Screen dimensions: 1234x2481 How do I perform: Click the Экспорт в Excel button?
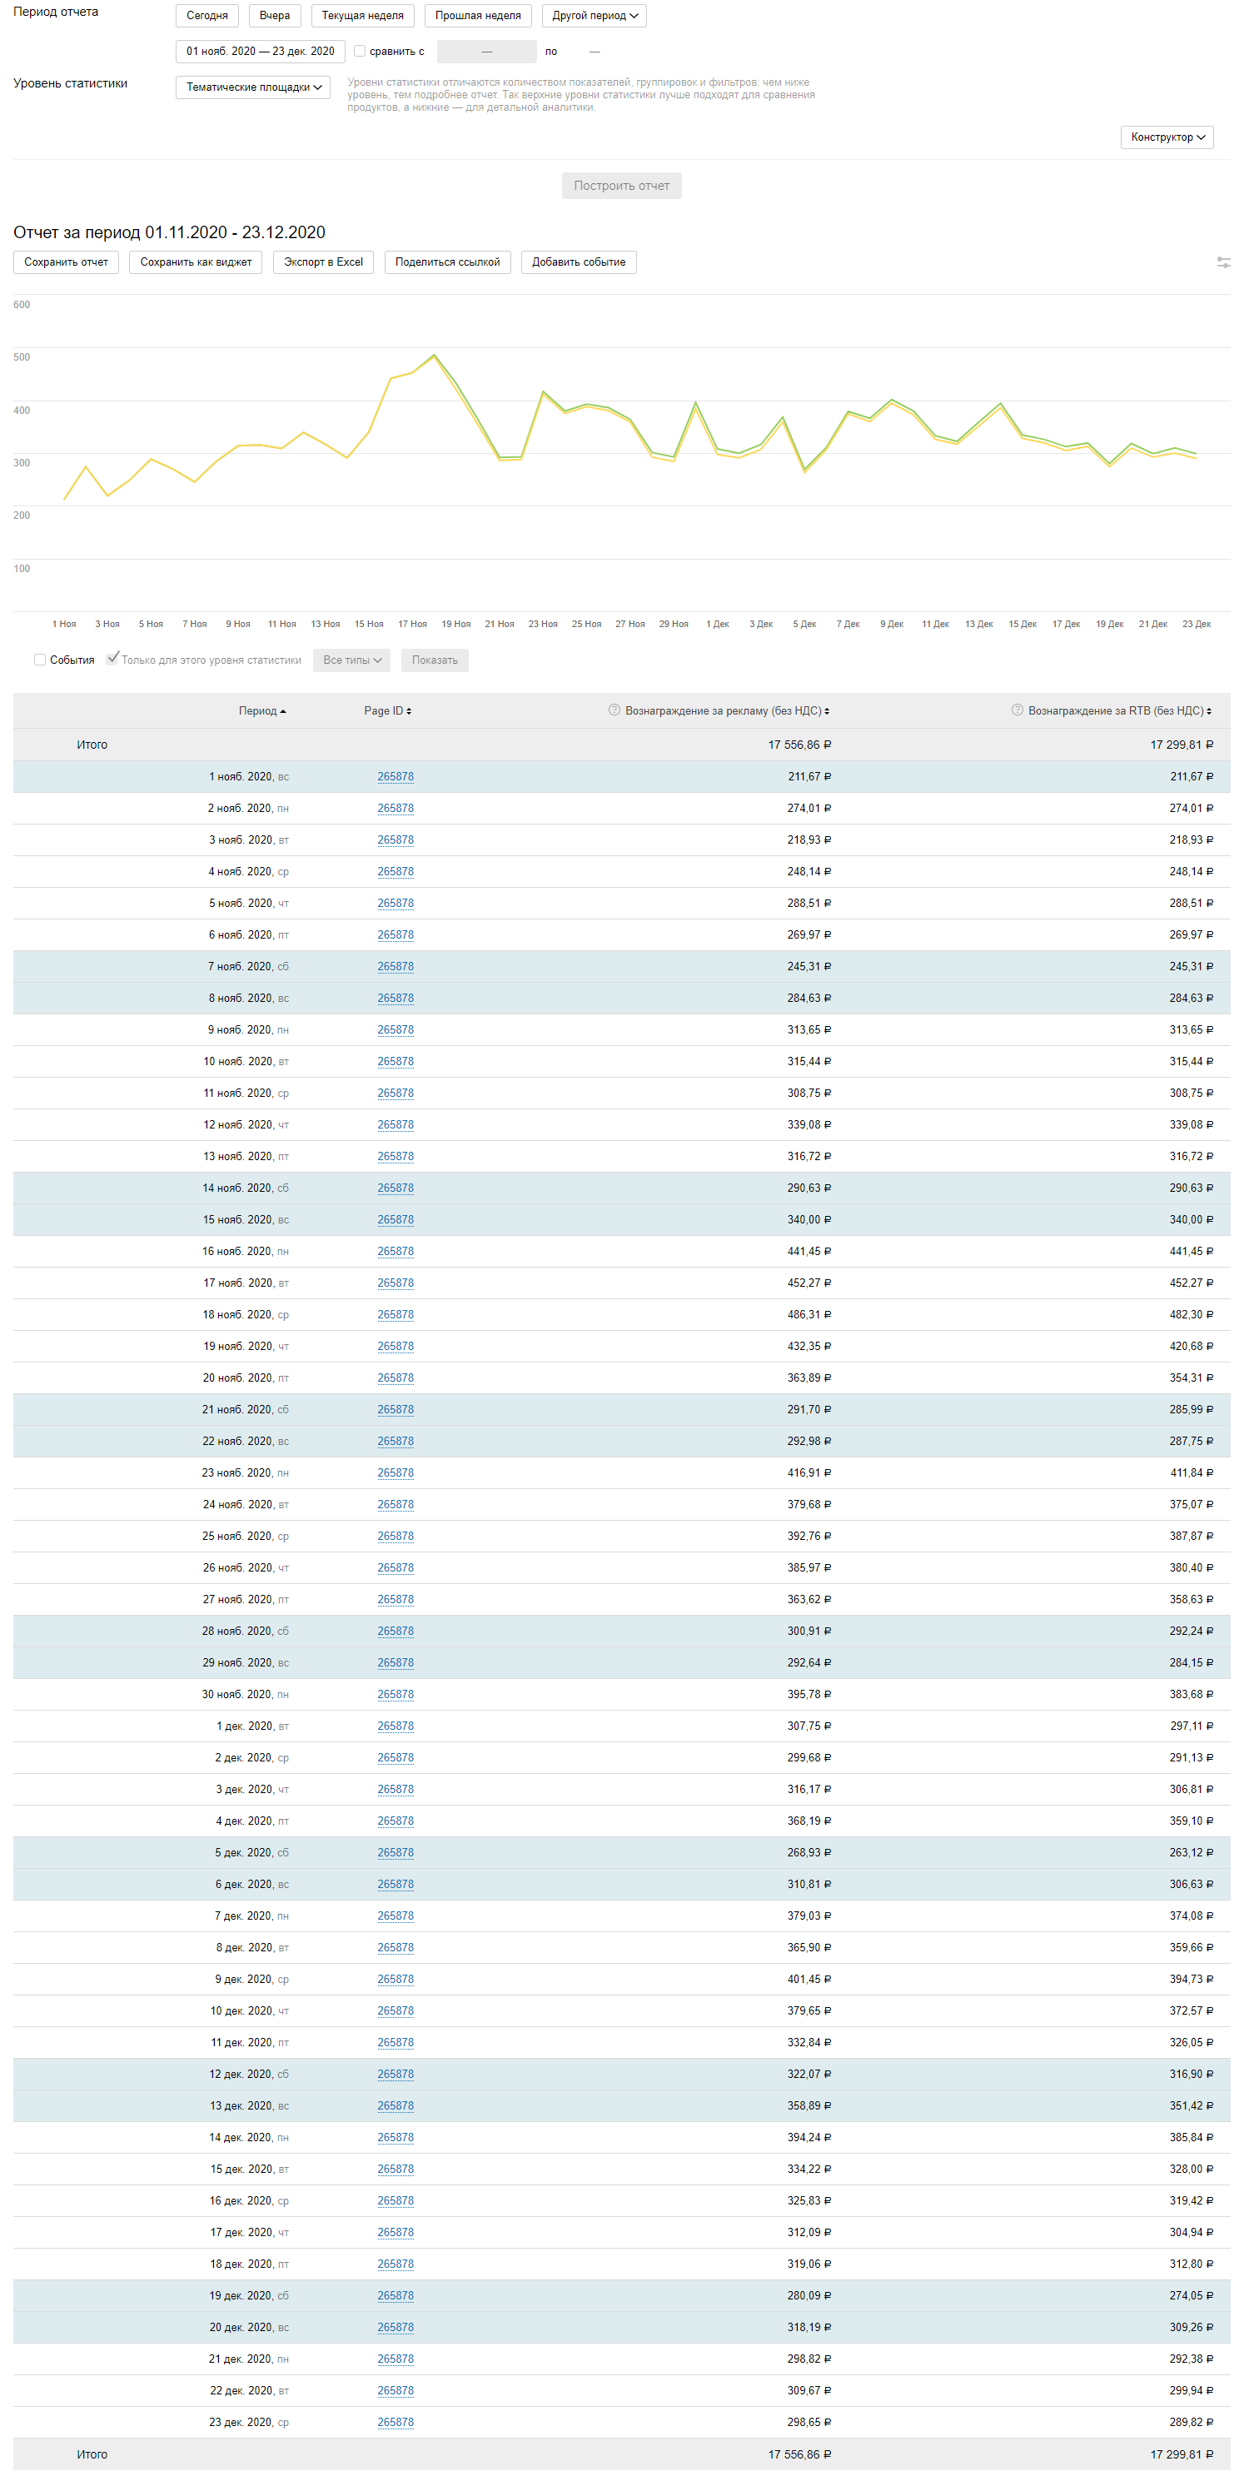(322, 262)
